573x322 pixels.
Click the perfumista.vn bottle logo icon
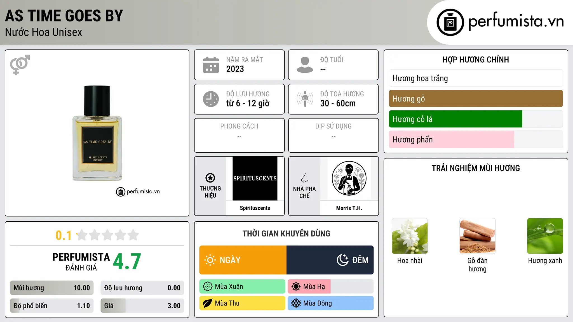click(450, 22)
